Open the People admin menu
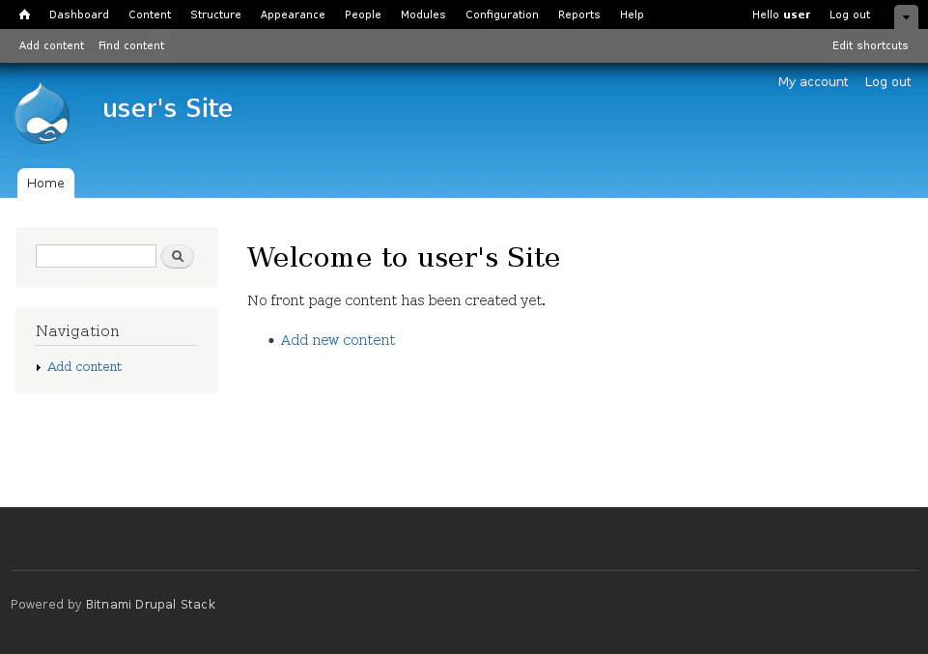The height and width of the screenshot is (654, 928). click(363, 14)
